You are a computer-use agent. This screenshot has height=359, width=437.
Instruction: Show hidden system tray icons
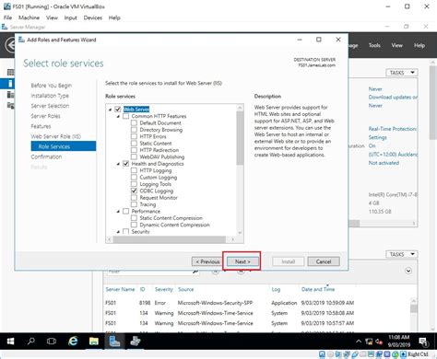[x=359, y=342]
